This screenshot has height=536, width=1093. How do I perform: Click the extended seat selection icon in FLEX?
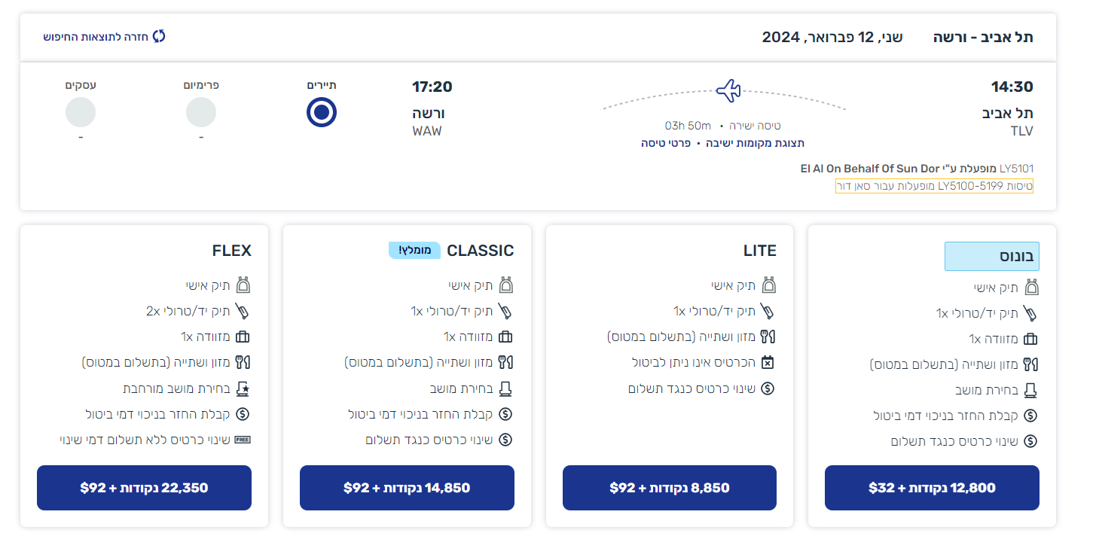[x=243, y=388]
